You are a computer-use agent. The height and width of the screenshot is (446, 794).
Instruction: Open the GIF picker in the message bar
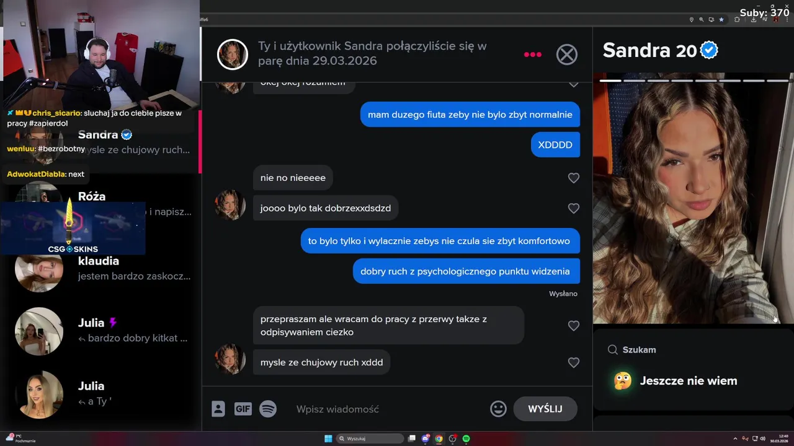243,409
